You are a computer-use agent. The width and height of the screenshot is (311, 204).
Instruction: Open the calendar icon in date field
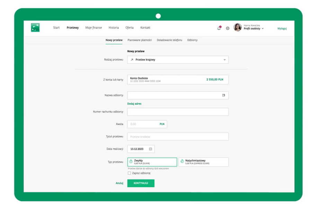[151, 149]
